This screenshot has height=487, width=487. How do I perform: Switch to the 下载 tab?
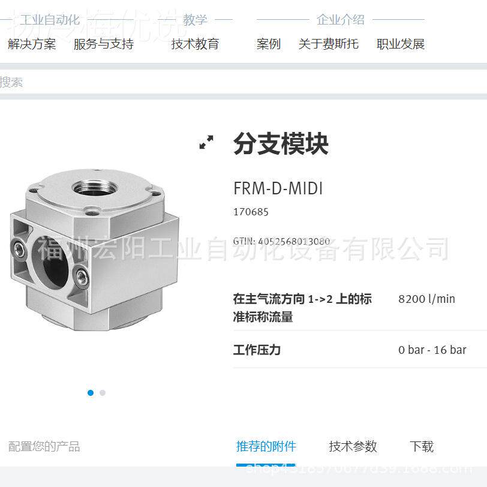pos(422,447)
